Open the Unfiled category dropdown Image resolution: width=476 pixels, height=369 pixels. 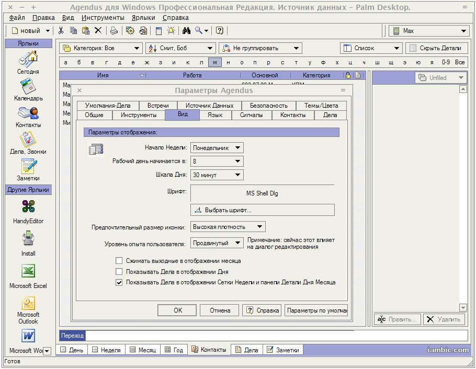point(440,78)
